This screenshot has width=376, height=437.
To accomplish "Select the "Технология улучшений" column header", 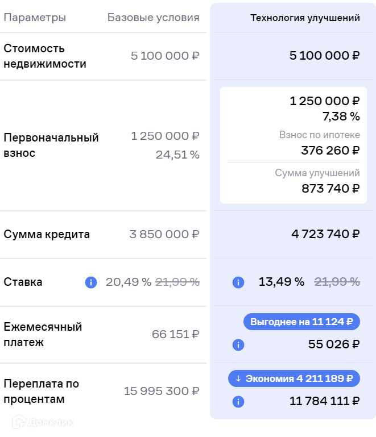I will (x=305, y=18).
